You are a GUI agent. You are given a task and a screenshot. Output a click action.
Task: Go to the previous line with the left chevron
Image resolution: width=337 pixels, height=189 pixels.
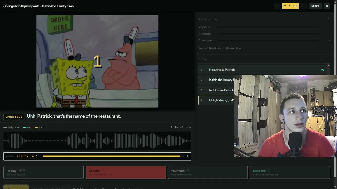[x=277, y=6]
